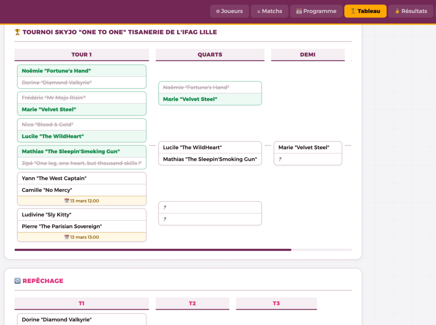This screenshot has height=325, width=436.
Task: Click the calendar icon on the 13 mars 12:00 slot
Action: pos(66,201)
